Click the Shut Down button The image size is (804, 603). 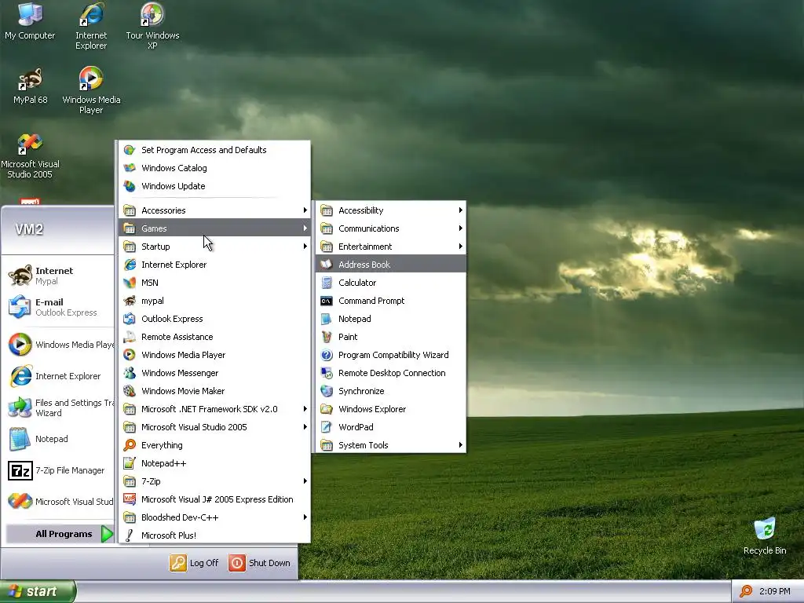[259, 562]
